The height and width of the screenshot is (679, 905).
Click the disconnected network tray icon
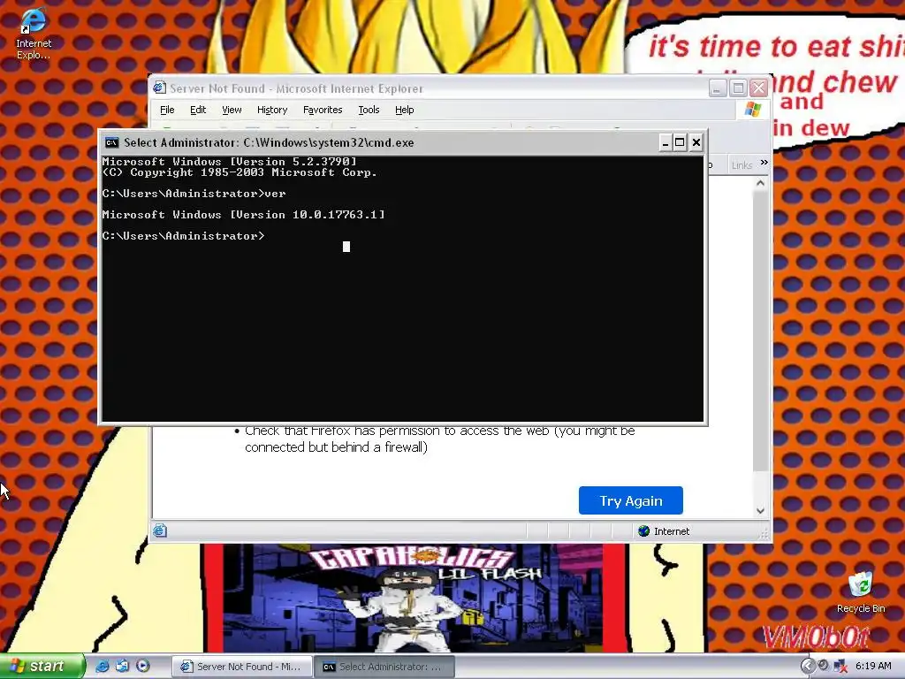pos(840,667)
